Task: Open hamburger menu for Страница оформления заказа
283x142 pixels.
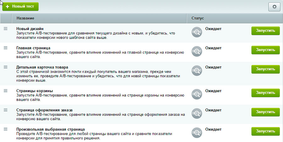Action: pyautogui.click(x=5, y=110)
